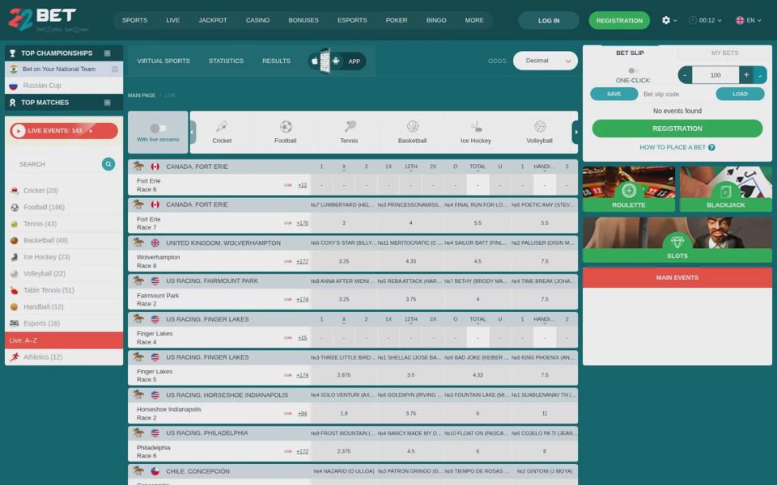Image resolution: width=777 pixels, height=485 pixels.
Task: Select the Volleyball icon
Action: point(540,127)
